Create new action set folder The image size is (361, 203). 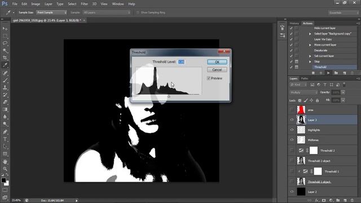pos(336,73)
